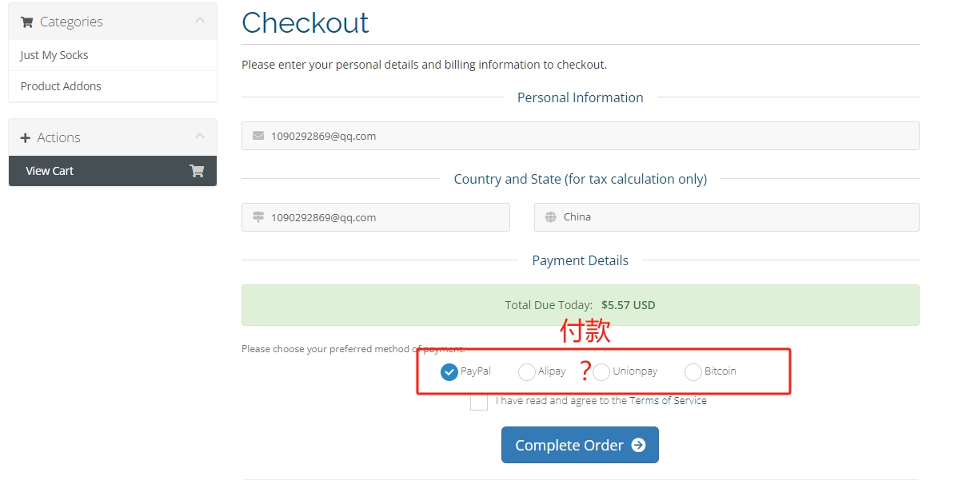Pick Bitcoin as payment method
The height and width of the screenshot is (480, 958).
(x=693, y=372)
